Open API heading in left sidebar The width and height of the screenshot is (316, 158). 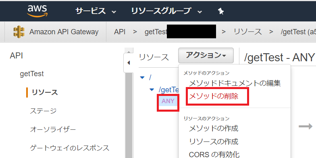[x=16, y=56]
